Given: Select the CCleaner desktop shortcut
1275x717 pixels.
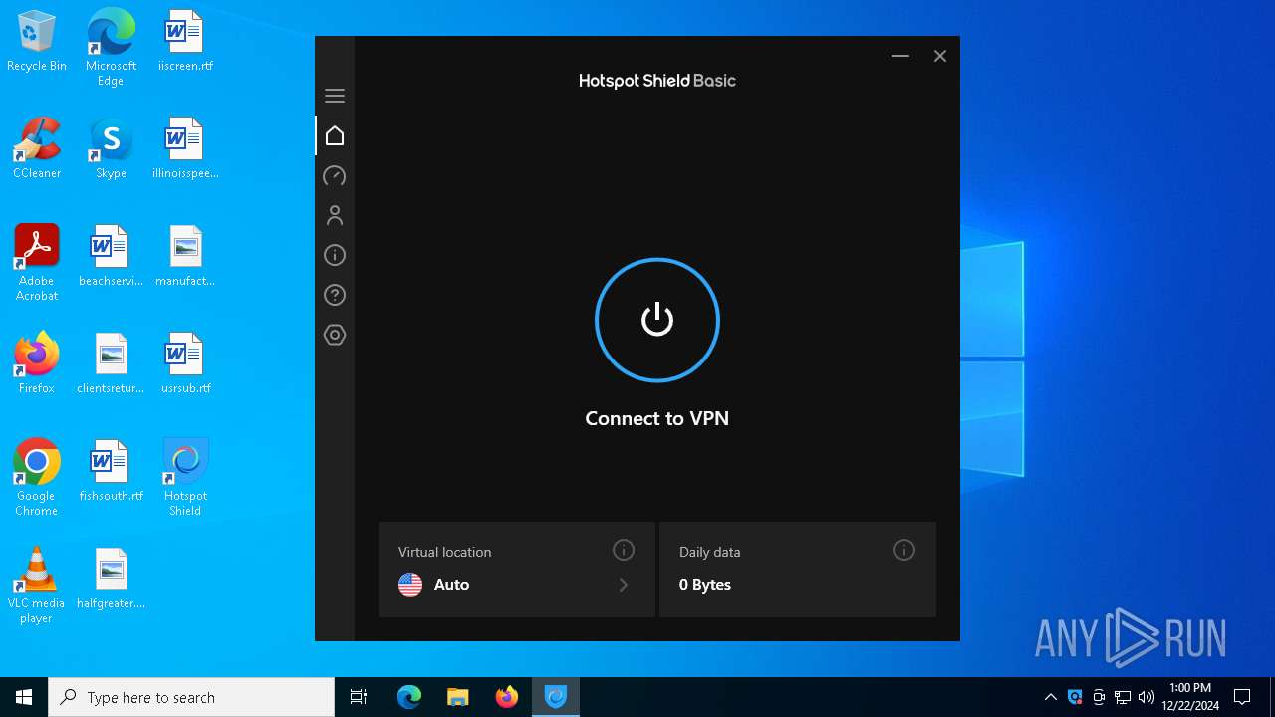Looking at the screenshot, I should click(37, 149).
